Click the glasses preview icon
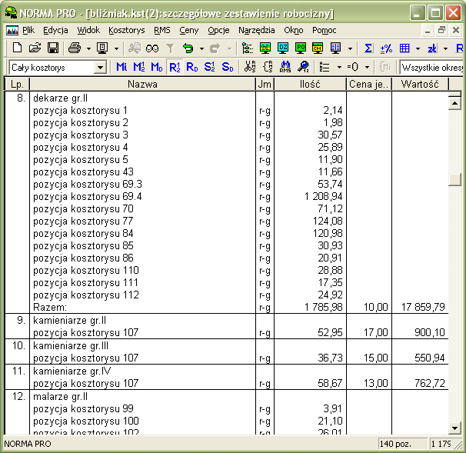The width and height of the screenshot is (466, 453). [x=152, y=48]
